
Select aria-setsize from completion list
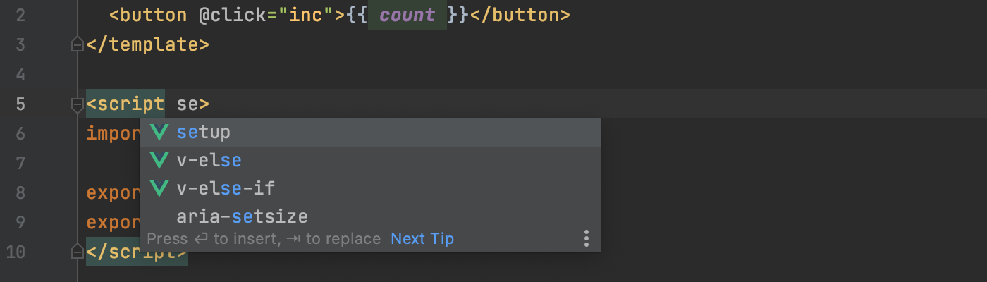[370, 216]
